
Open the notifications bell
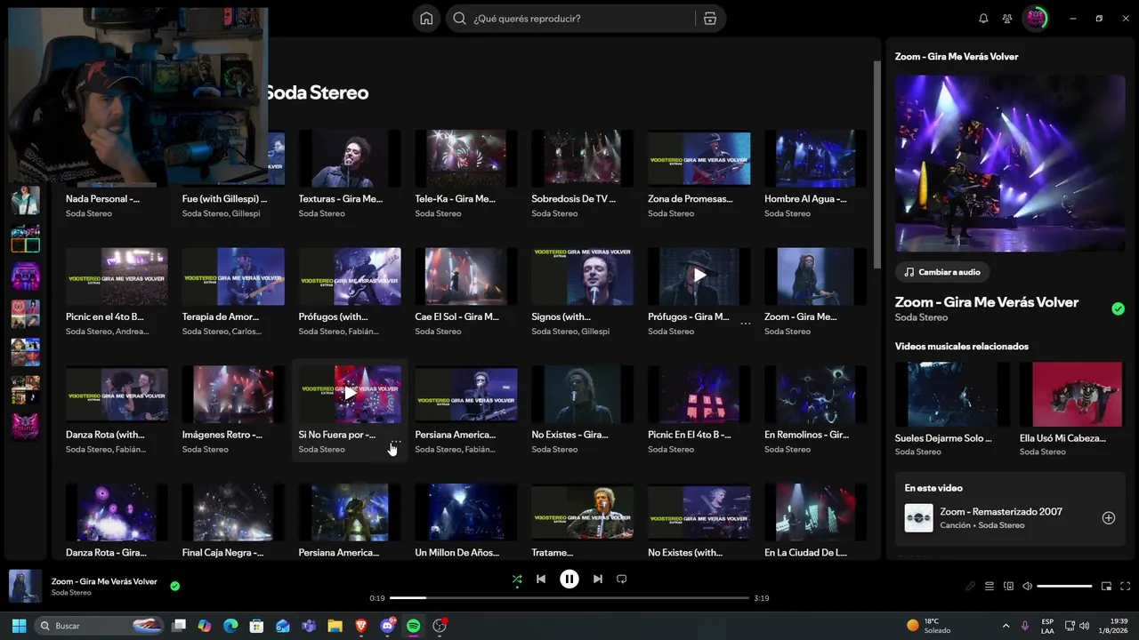(x=983, y=19)
